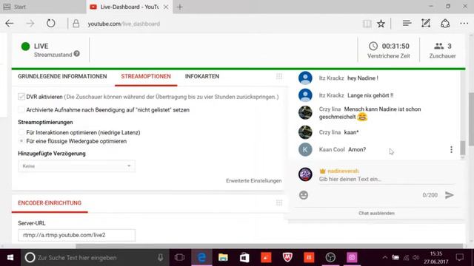Viewport: 474px width, 266px height.
Task: Add page to favorites with star icon
Action: [381, 24]
